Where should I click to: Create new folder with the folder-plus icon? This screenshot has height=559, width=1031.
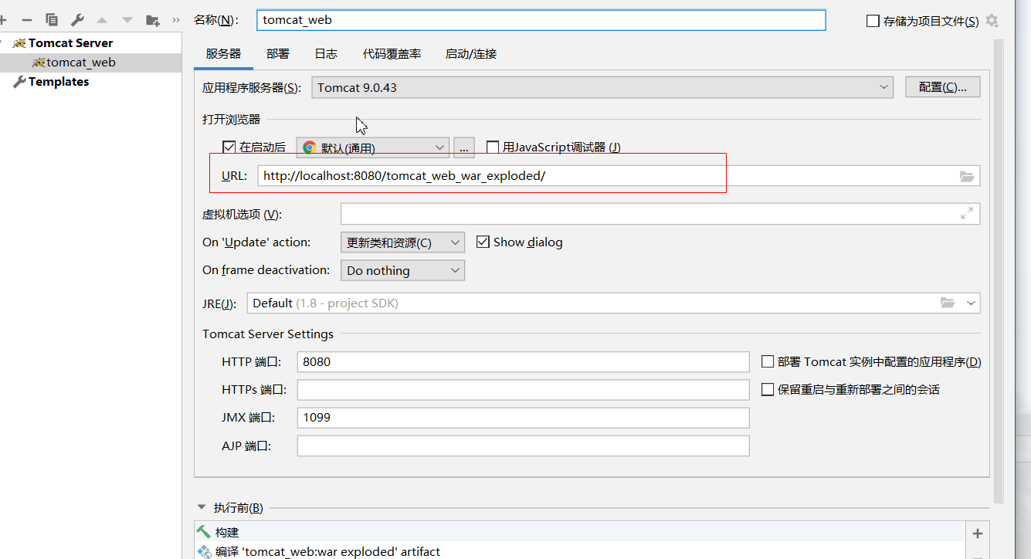[x=153, y=20]
